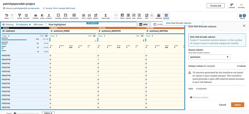Click the One-Hot-Encode column option card

(x=217, y=40)
